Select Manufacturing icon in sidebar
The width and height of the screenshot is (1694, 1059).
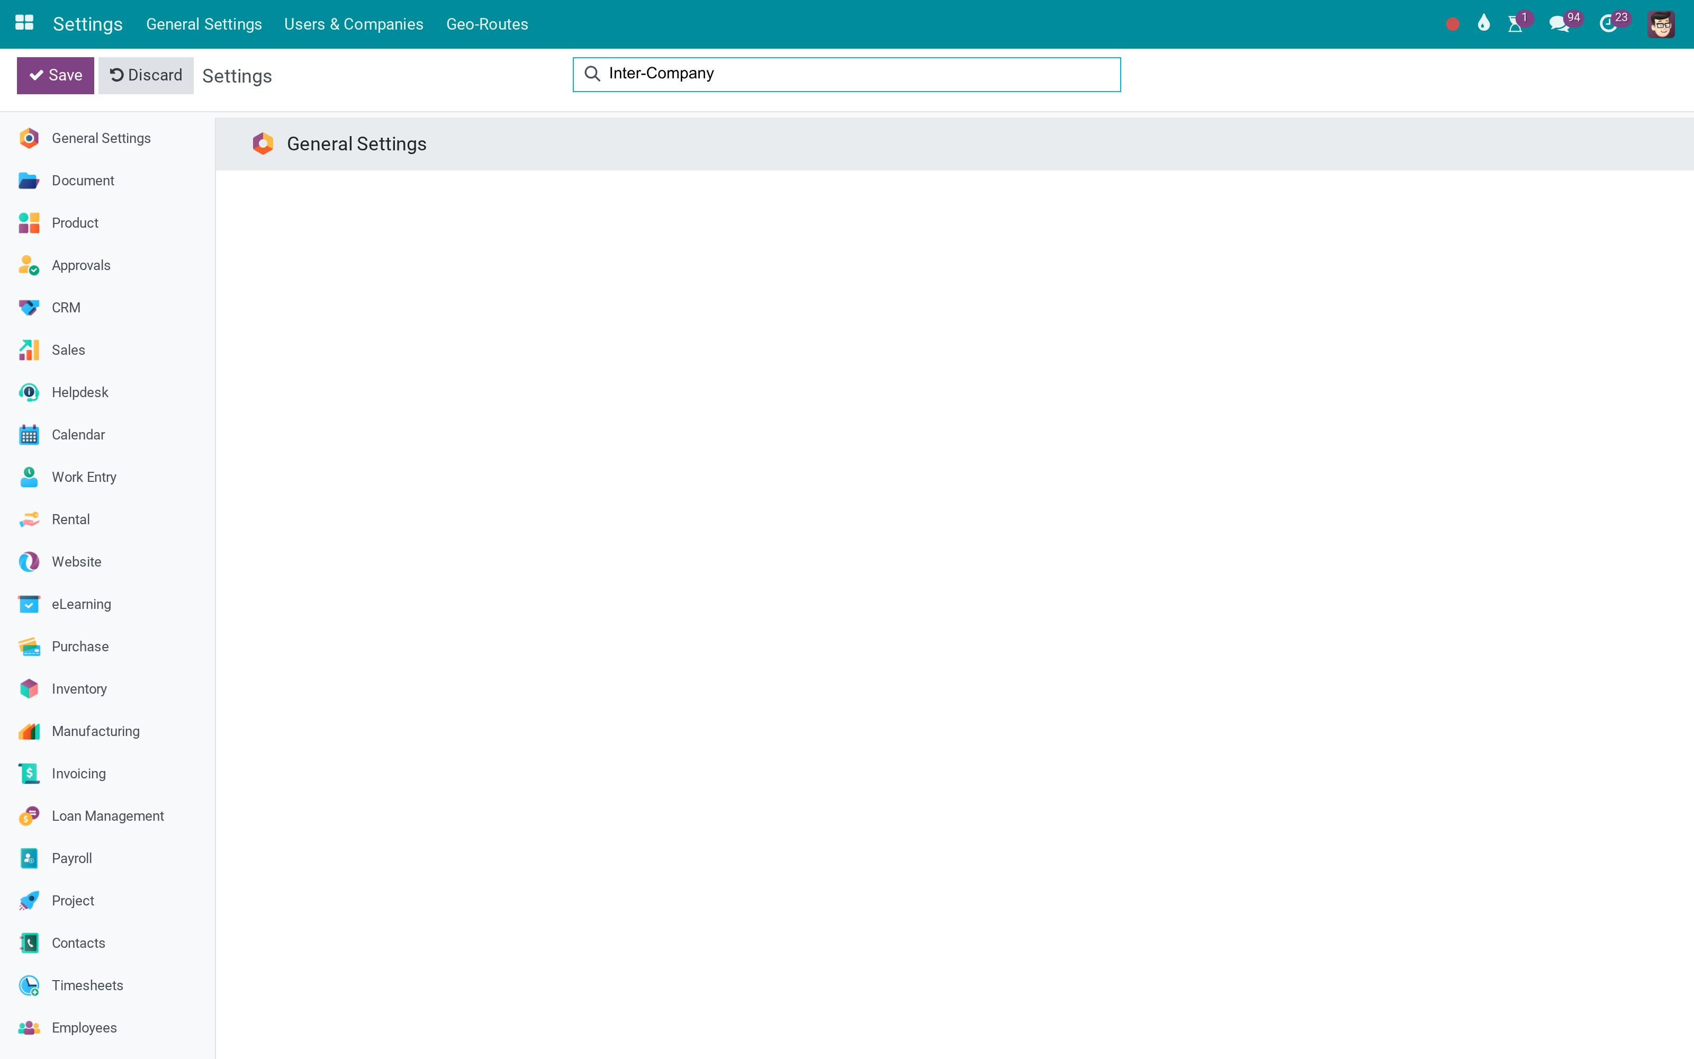(x=29, y=731)
